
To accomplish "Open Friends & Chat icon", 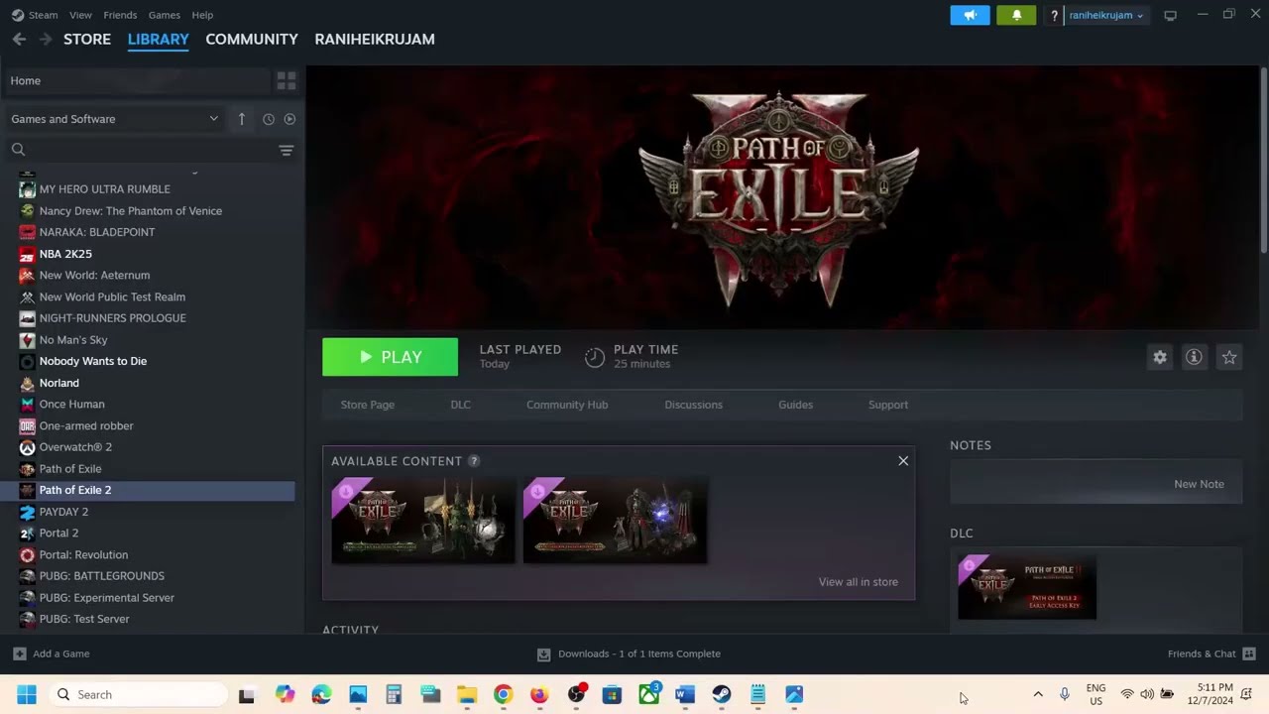I will point(1249,654).
